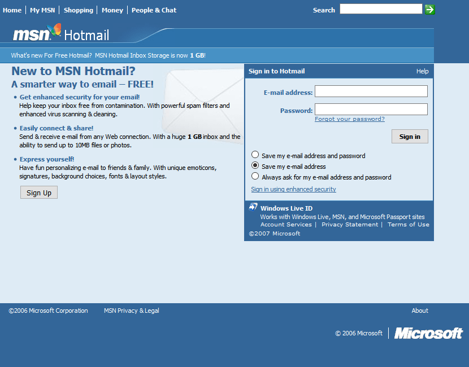Click the Sign in button

point(410,136)
